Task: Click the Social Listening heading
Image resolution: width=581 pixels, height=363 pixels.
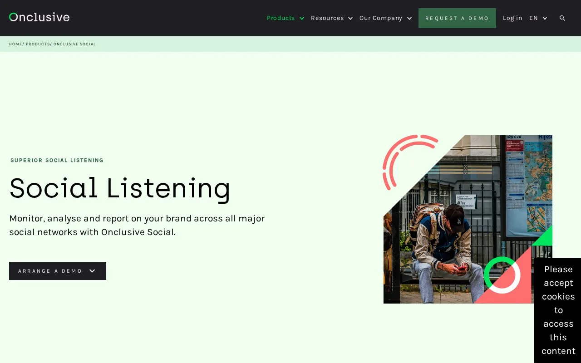Action: tap(120, 188)
